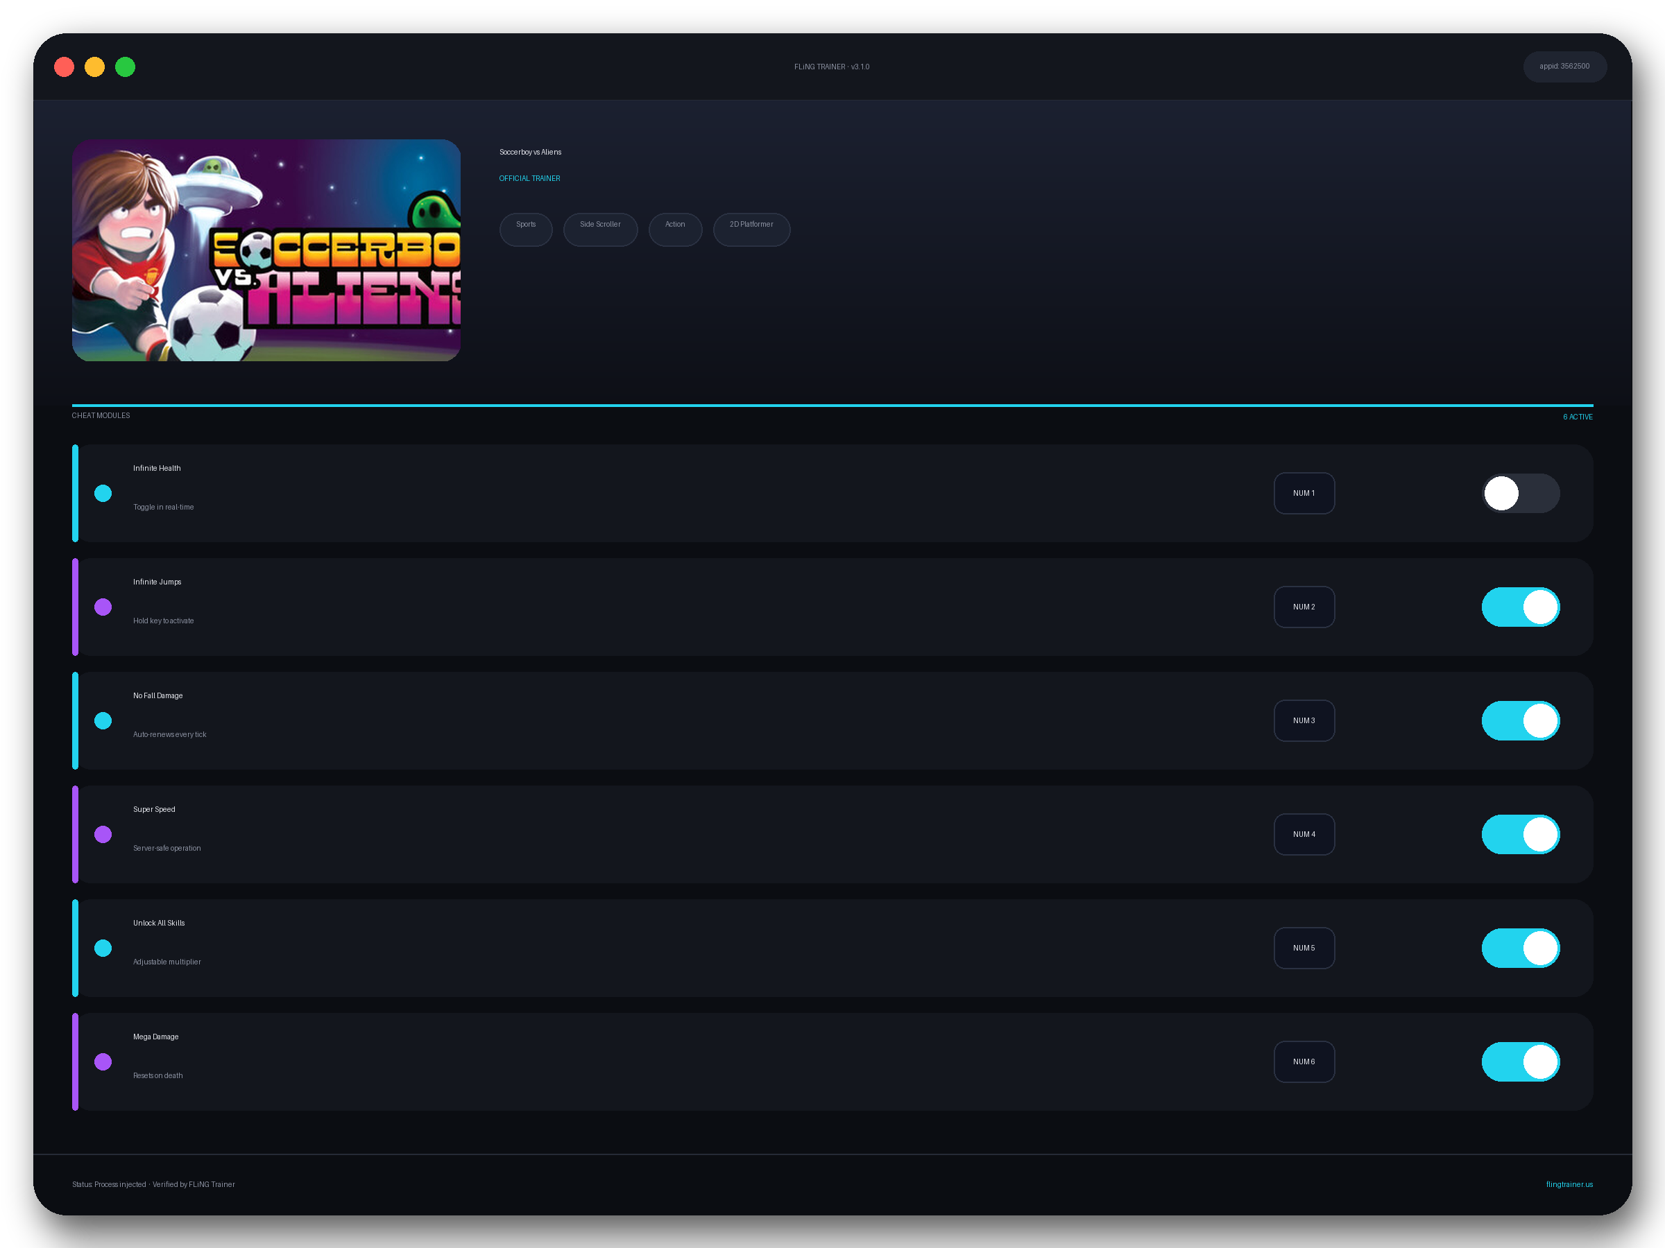
Task: Click the NUM 6 hotkey button
Action: pos(1304,1061)
